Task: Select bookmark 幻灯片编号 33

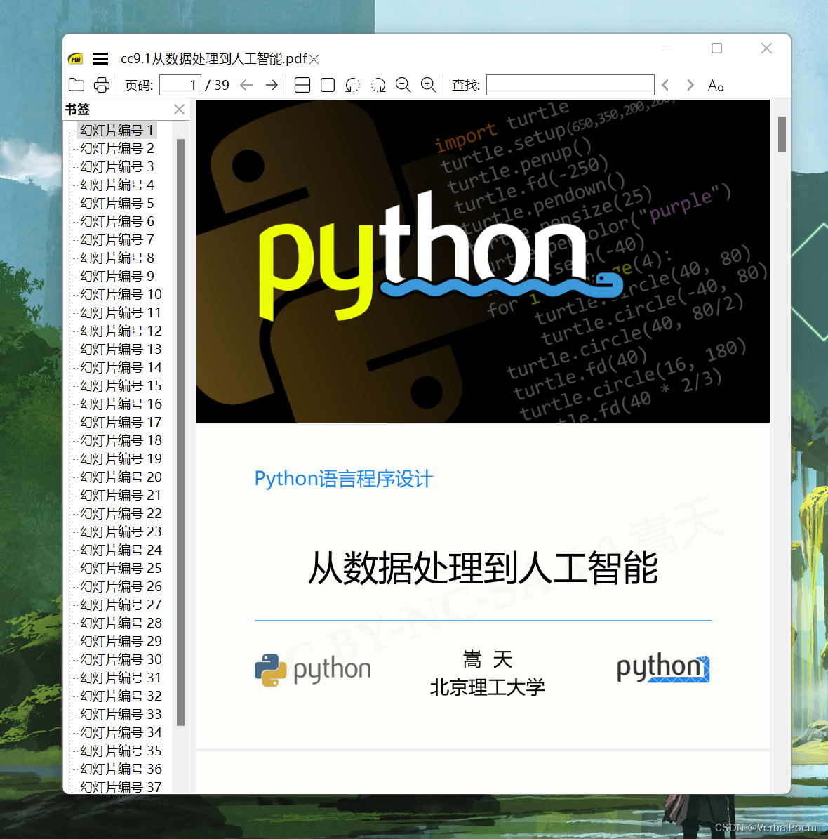Action: [x=121, y=714]
